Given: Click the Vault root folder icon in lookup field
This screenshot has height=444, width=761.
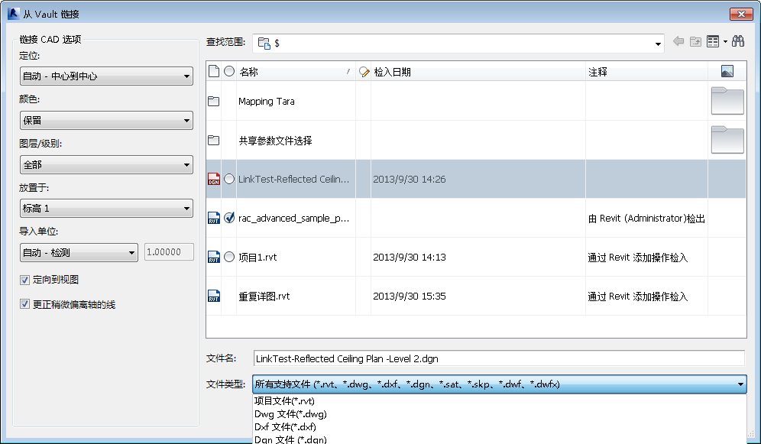Looking at the screenshot, I should coord(264,44).
